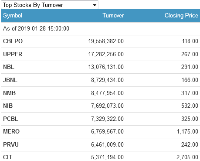Select the PCBL stock symbol
Viewport: 200px width, 161px height.
[x=10, y=119]
